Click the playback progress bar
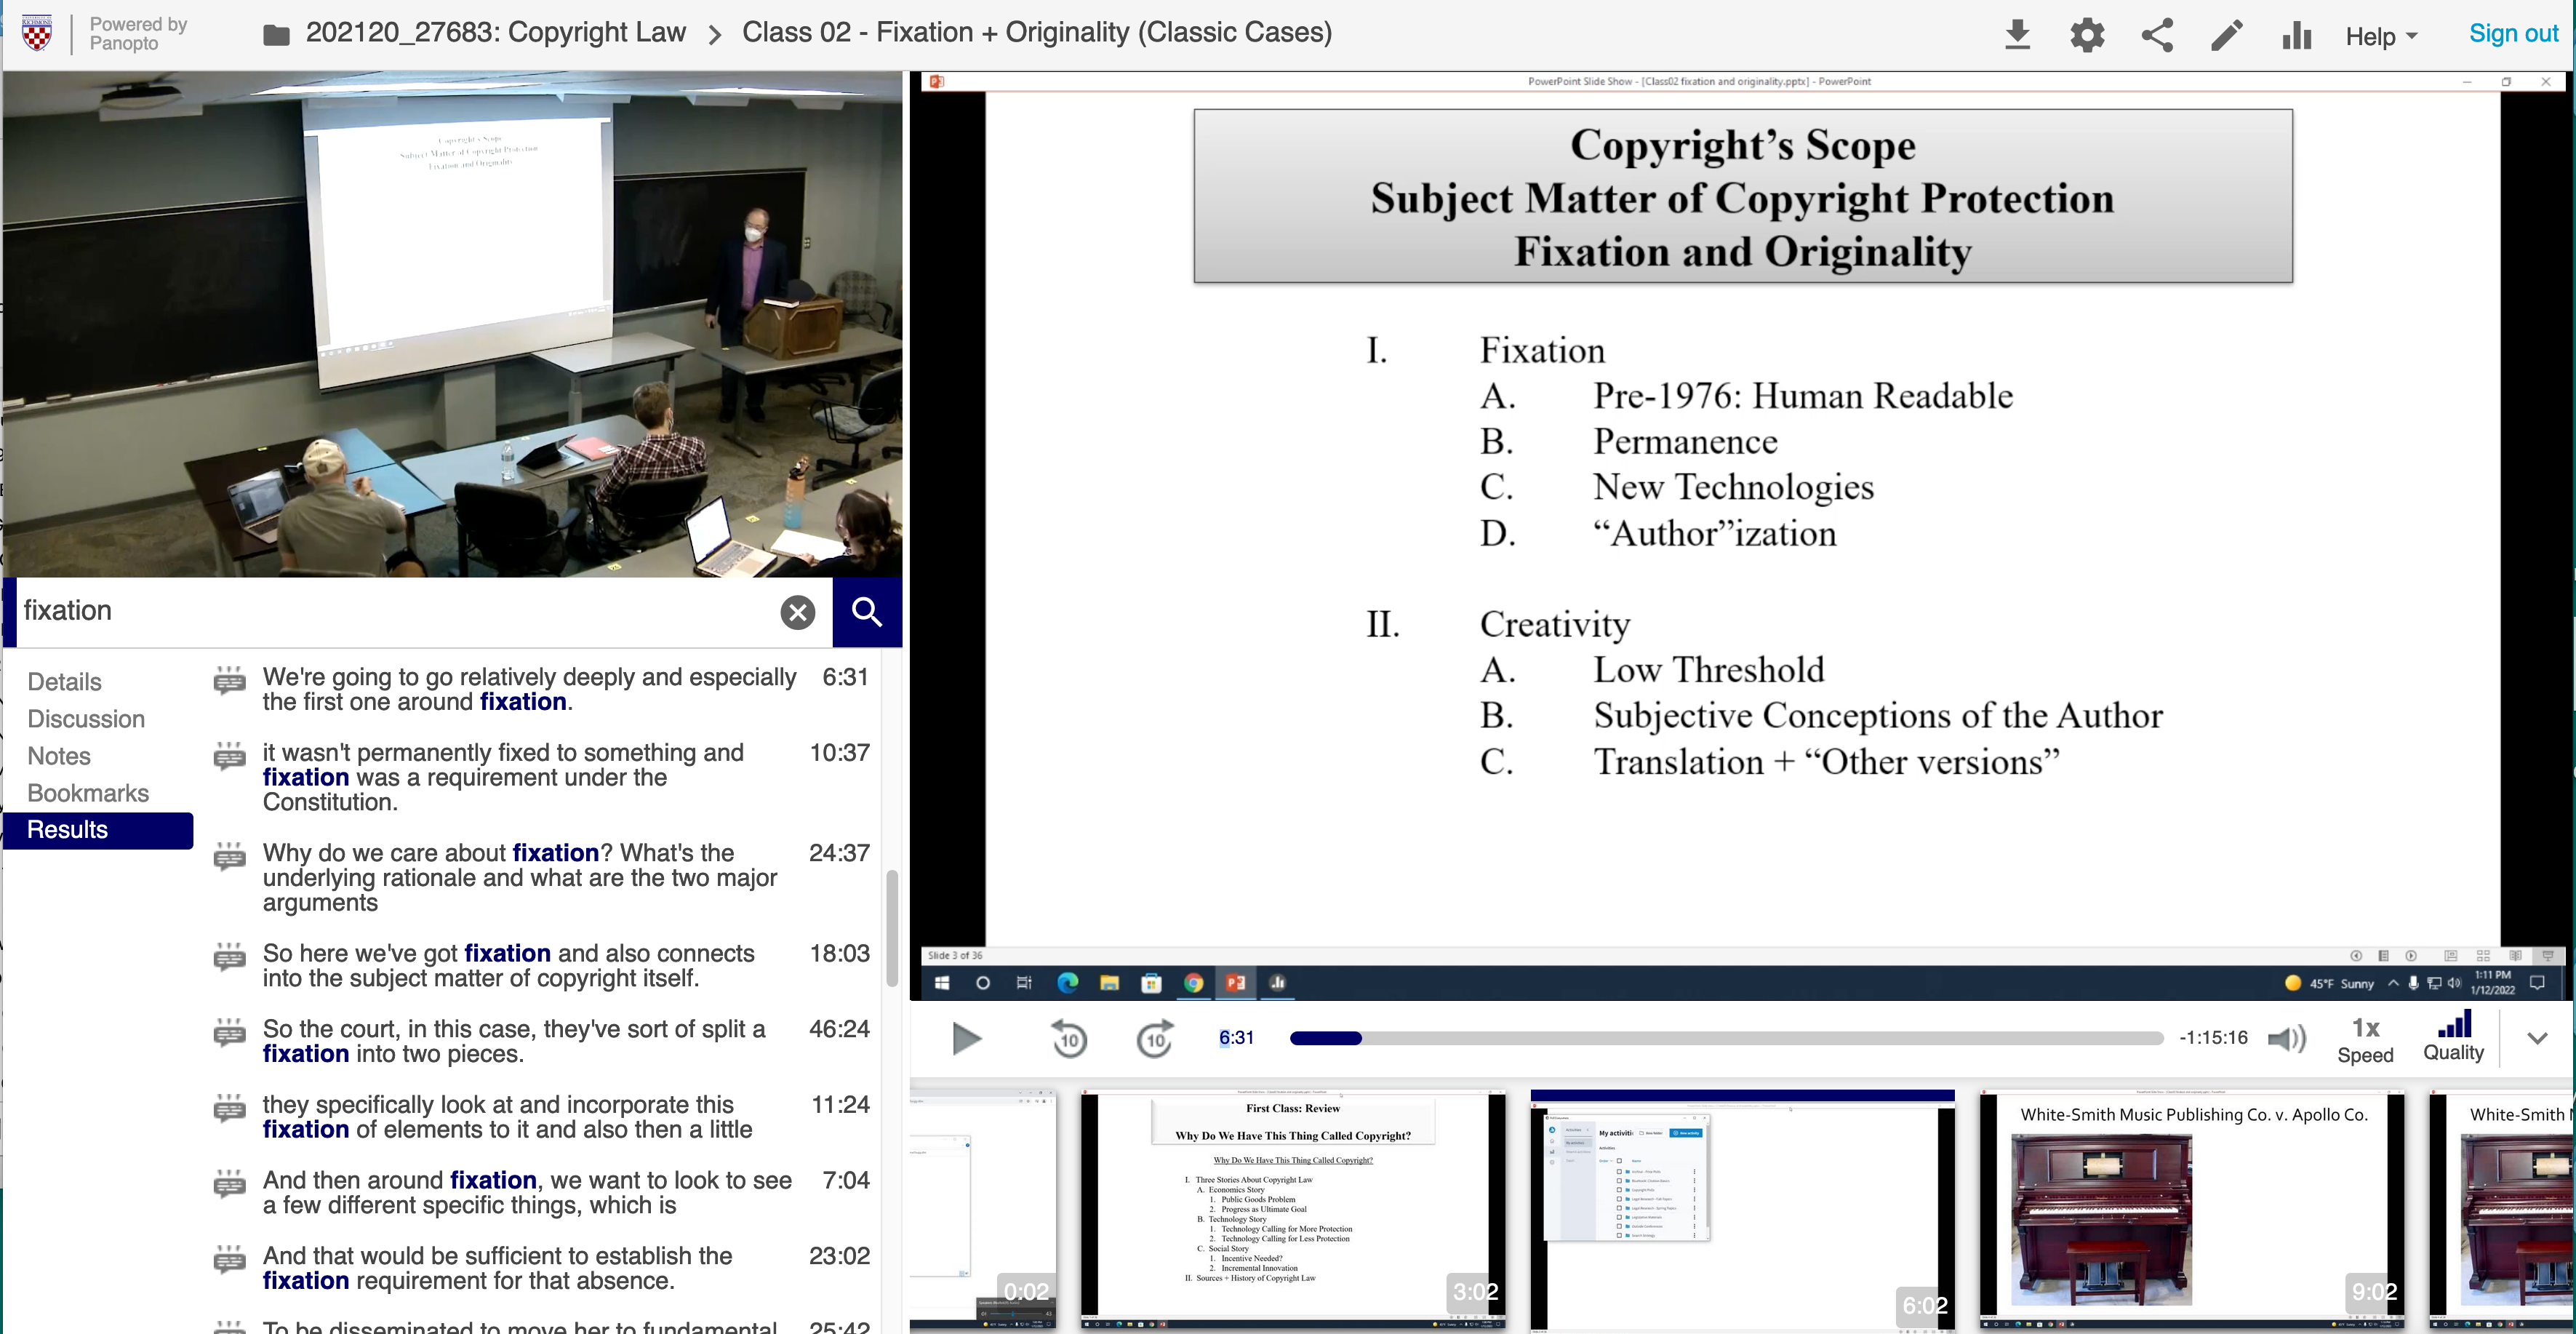 click(x=1726, y=1039)
